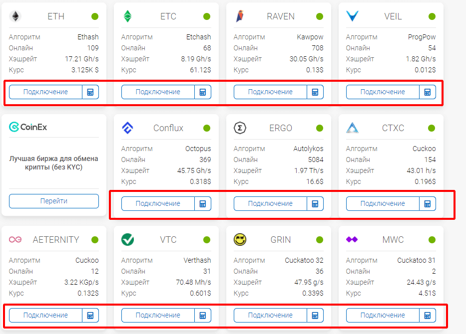Click the Ethereum coin logo

[x=15, y=16]
